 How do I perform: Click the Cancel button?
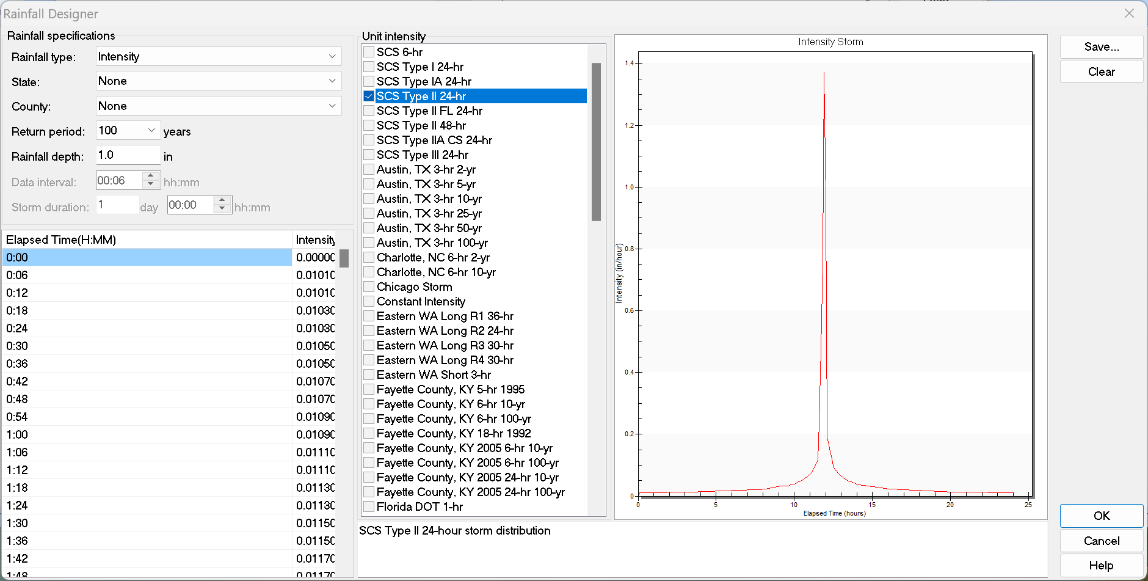1102,541
